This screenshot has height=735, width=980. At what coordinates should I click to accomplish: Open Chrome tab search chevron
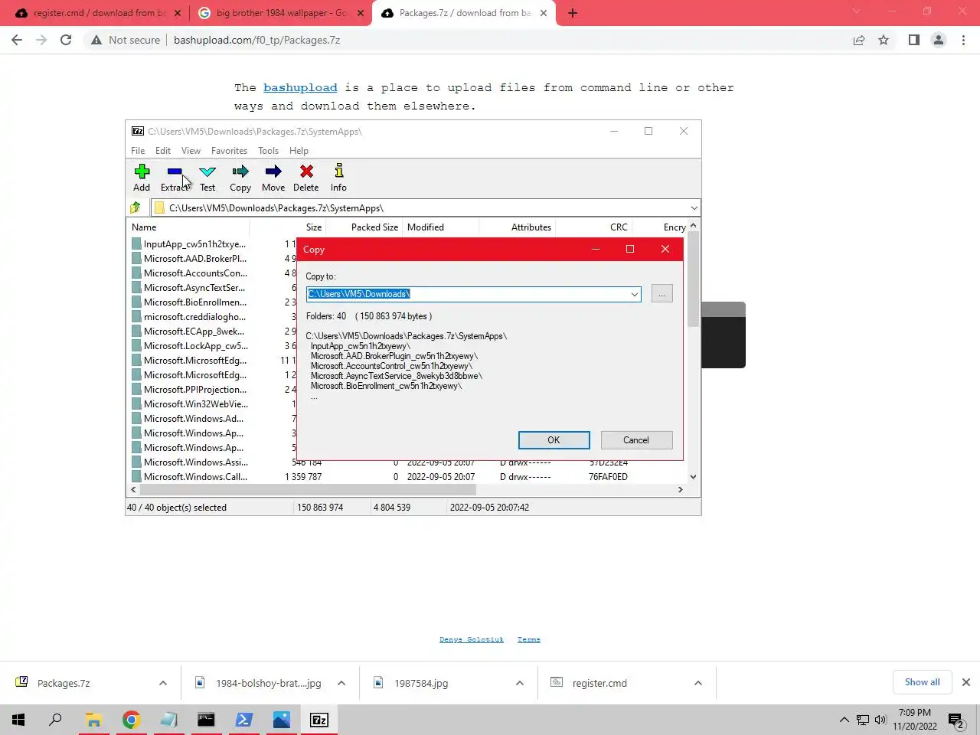tap(856, 11)
